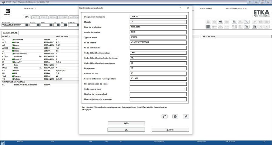272x145 pixels.
Task: Click the grayed printer toolbar icon
Action: click(208, 22)
